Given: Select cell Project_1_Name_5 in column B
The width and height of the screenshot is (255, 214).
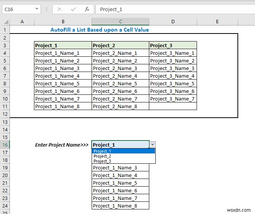Looking at the screenshot, I should (63, 83).
